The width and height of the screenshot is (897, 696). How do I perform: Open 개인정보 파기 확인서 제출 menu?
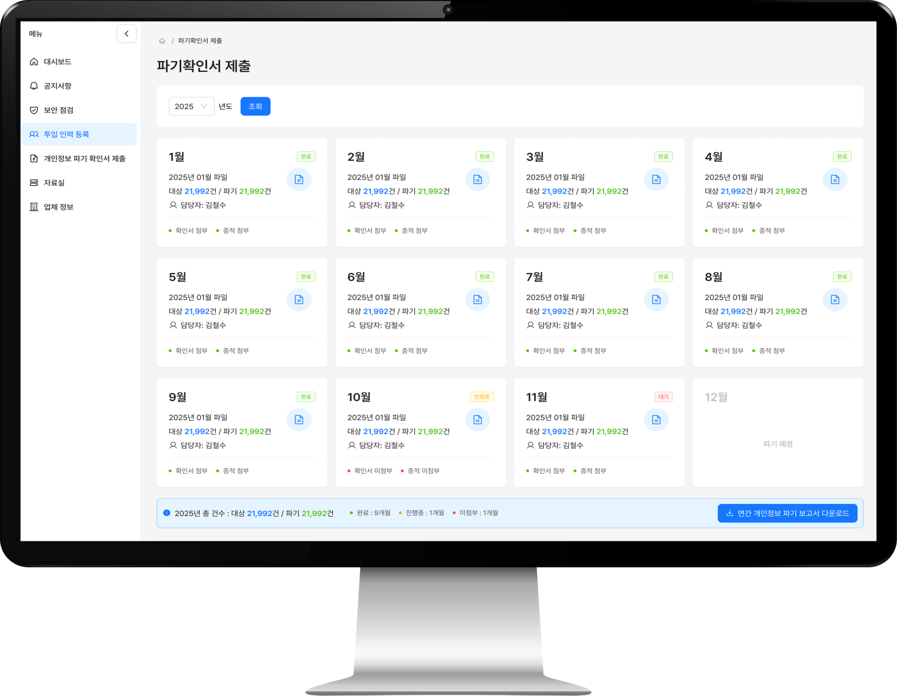coord(84,158)
